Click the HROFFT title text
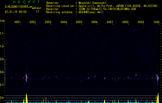 coord(26,2)
